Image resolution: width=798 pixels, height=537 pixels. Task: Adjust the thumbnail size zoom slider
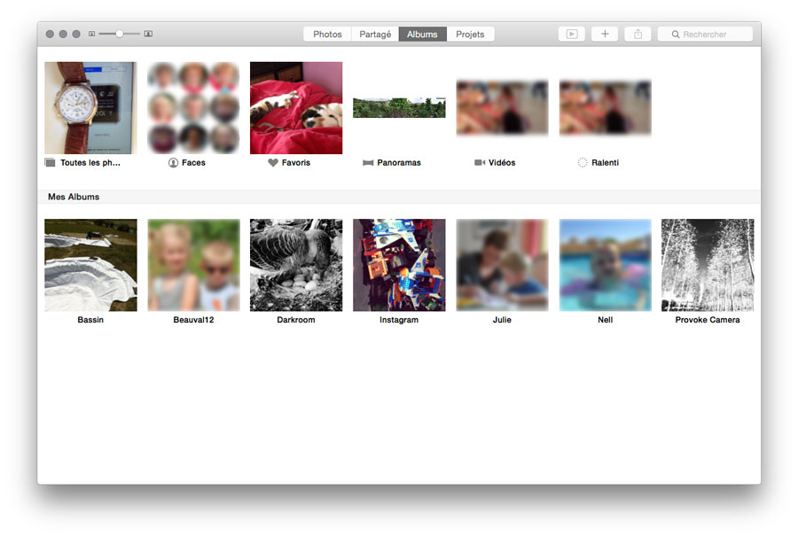(119, 34)
